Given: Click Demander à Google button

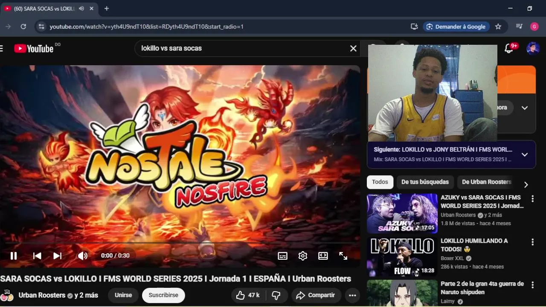Looking at the screenshot, I should pyautogui.click(x=456, y=26).
